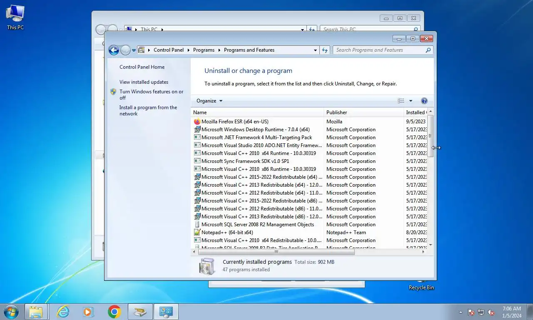Open address dropdown in This PC window

(x=302, y=29)
